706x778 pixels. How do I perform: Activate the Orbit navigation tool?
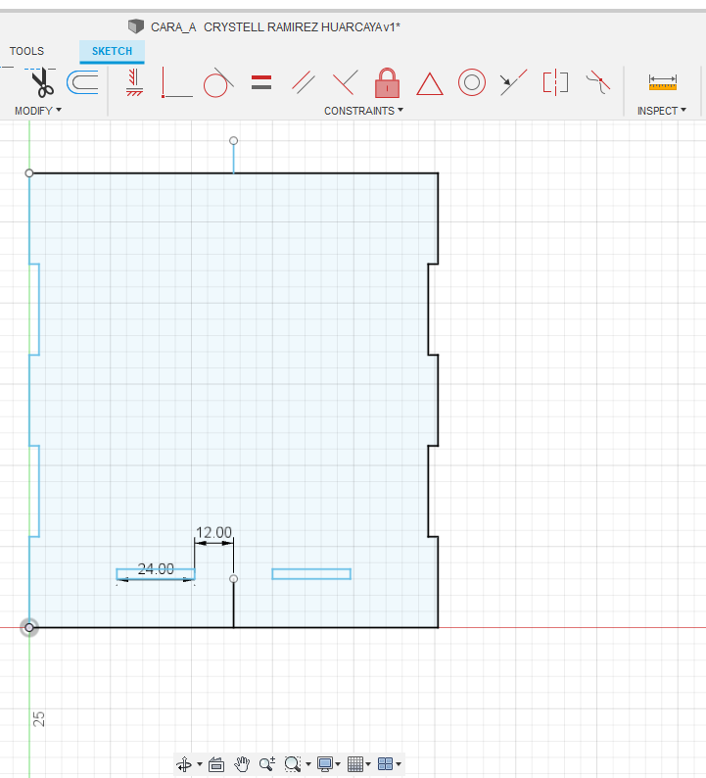pos(184,764)
